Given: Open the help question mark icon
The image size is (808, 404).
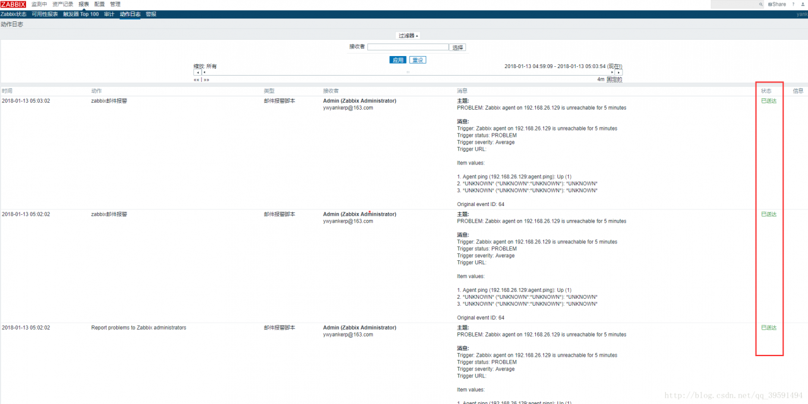Looking at the screenshot, I should (x=793, y=4).
